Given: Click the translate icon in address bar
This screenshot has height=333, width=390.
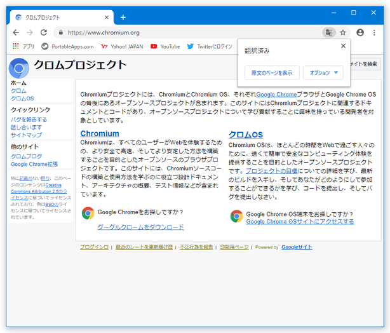Looking at the screenshot, I should (329, 32).
